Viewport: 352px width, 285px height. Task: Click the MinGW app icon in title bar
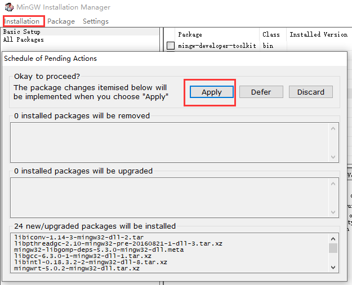(9, 7)
